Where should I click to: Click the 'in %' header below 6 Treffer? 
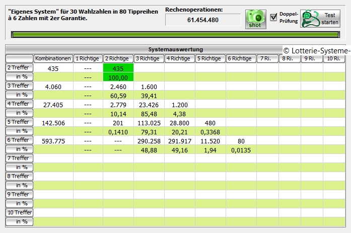19,149
